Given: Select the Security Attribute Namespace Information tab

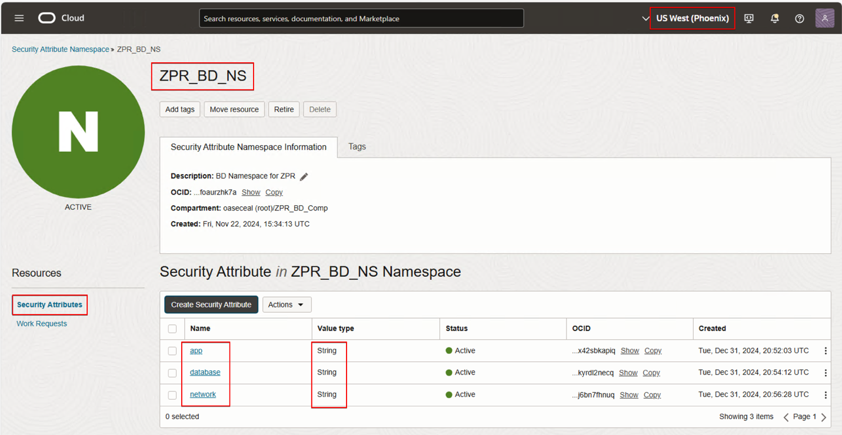Looking at the screenshot, I should tap(248, 147).
